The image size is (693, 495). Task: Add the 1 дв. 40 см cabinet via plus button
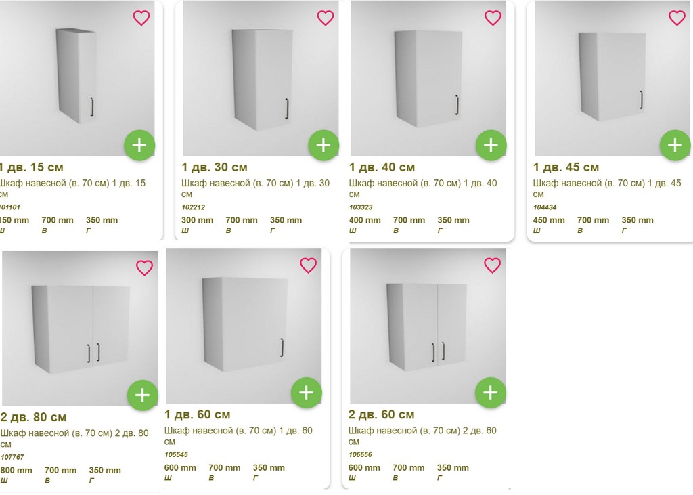491,145
